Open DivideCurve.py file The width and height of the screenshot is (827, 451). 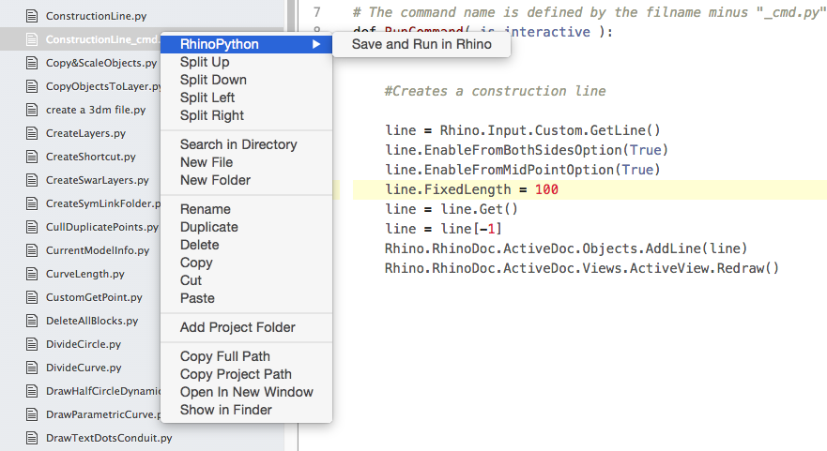84,368
